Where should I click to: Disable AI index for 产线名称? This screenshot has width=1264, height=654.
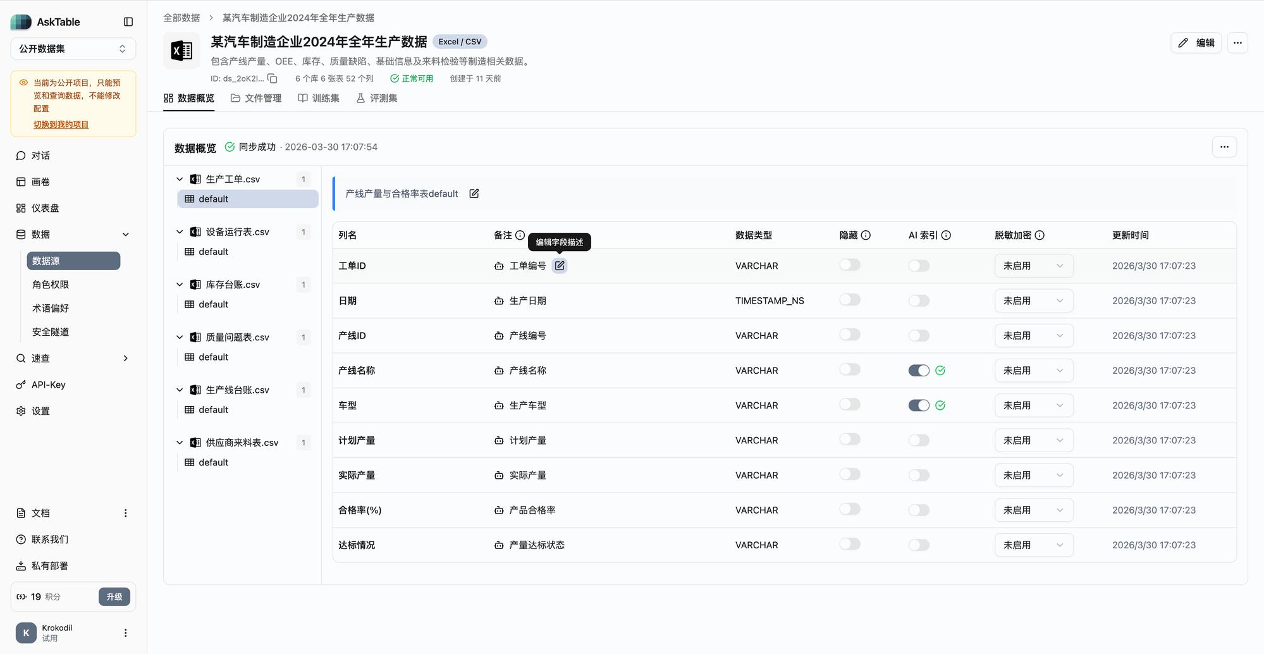pos(919,370)
